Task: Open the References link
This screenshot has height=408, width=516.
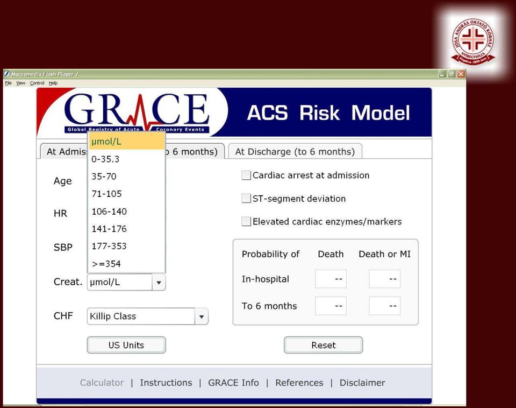Action: point(299,383)
